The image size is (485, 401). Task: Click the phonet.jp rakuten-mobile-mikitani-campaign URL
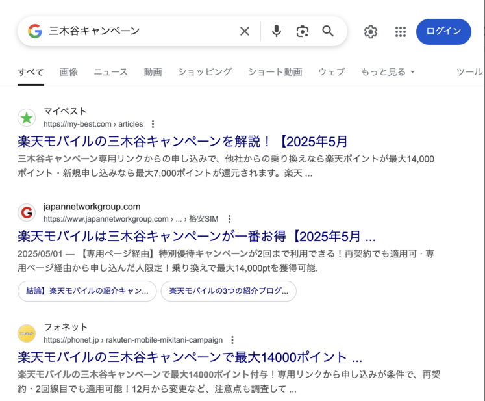pos(133,340)
